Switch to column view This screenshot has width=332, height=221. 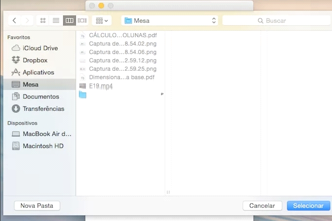pyautogui.click(x=69, y=20)
